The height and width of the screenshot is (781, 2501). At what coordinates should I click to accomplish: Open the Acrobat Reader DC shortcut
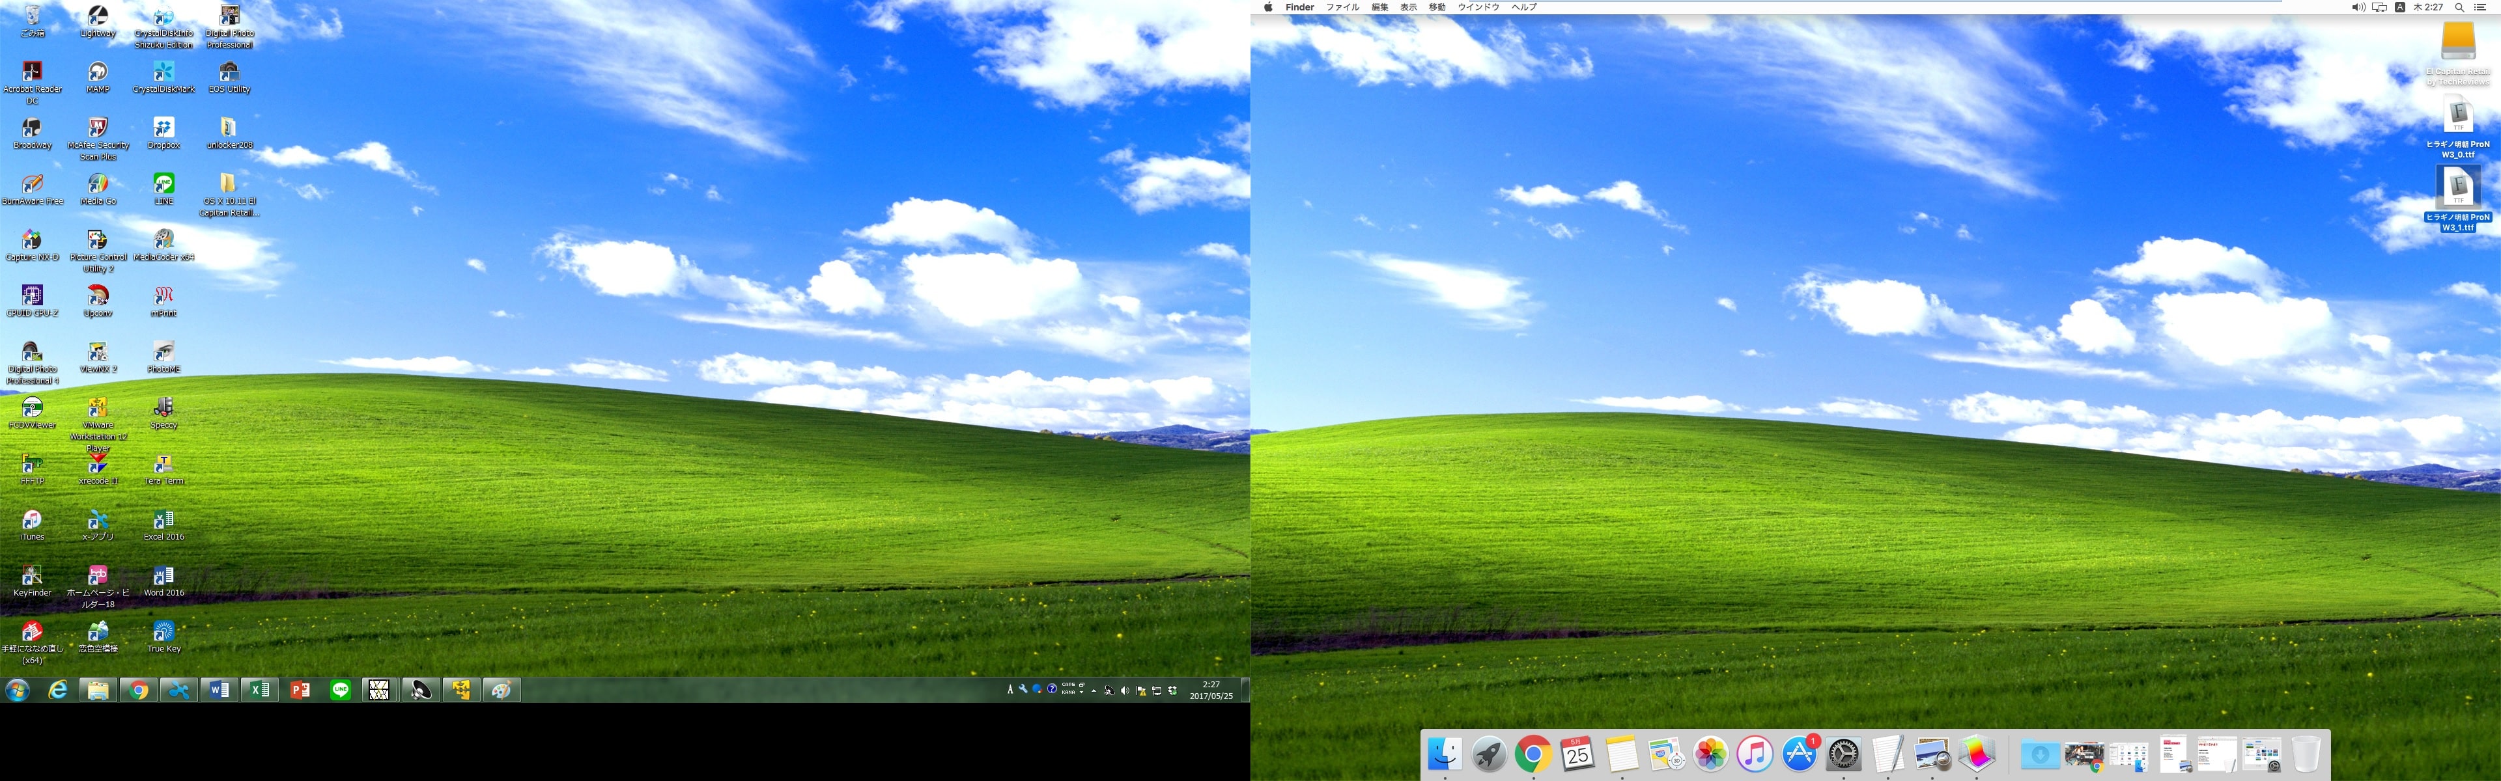(32, 83)
